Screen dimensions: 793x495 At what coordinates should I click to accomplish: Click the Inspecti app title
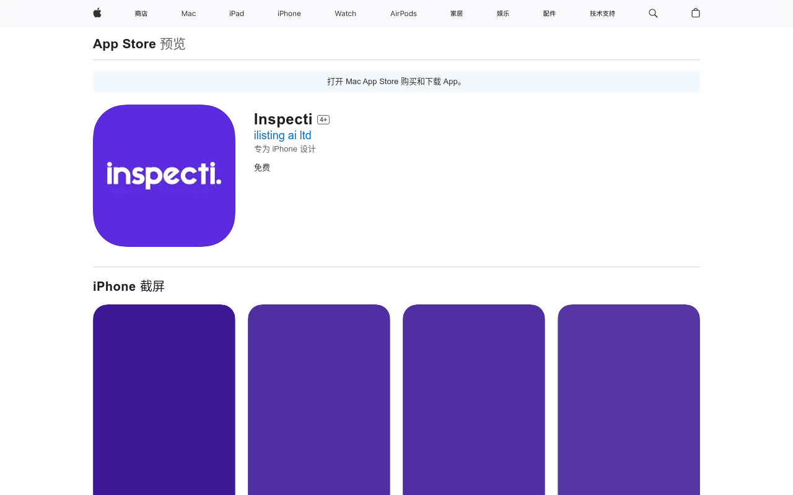pyautogui.click(x=283, y=119)
